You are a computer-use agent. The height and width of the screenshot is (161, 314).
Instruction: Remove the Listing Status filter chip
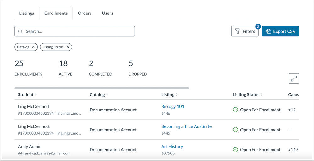68,47
